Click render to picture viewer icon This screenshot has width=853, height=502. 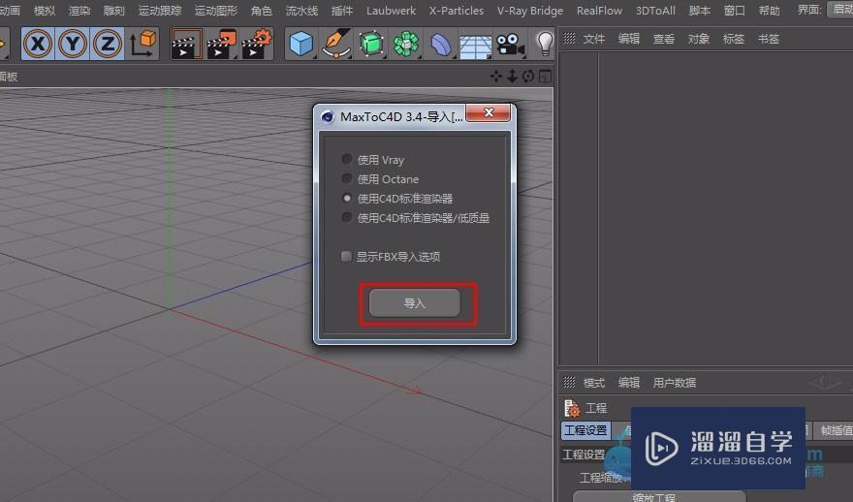(221, 44)
